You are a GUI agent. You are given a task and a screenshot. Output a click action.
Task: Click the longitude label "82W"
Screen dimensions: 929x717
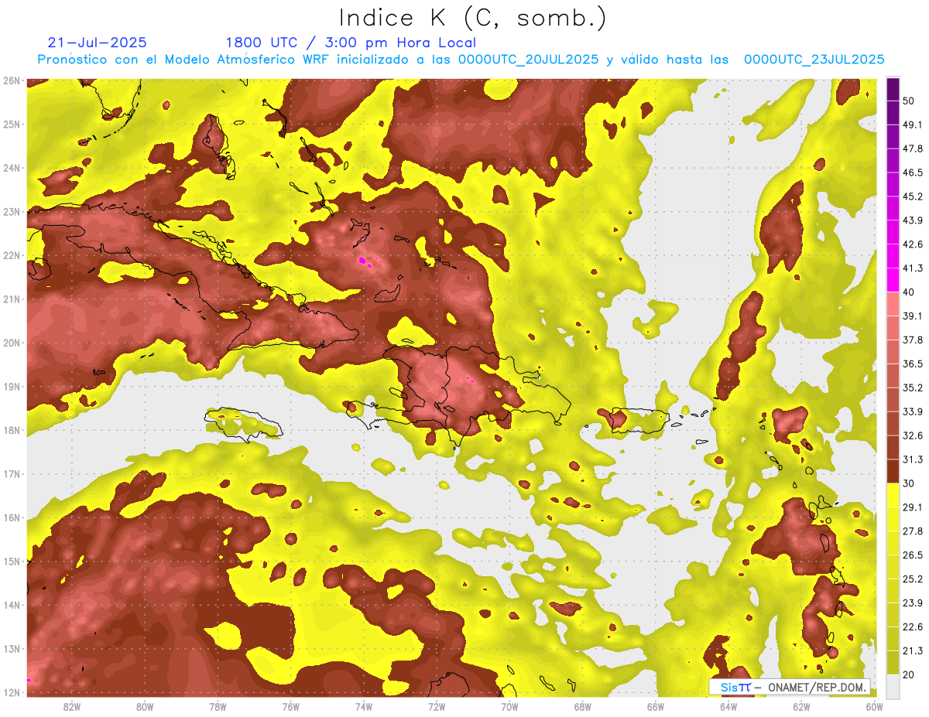[72, 706]
